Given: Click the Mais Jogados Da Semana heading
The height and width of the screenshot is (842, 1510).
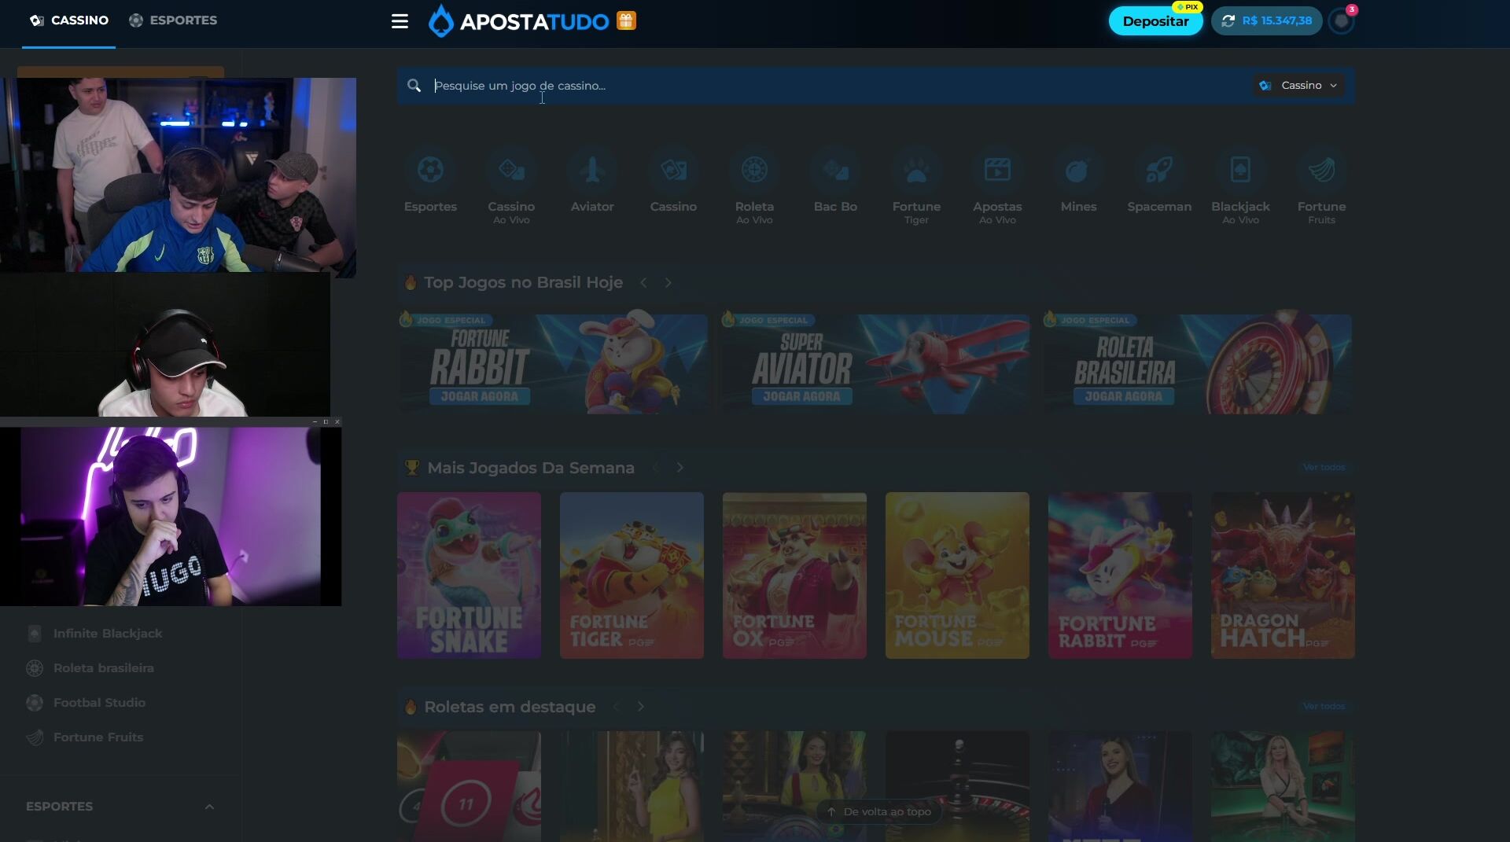Looking at the screenshot, I should tap(531, 468).
